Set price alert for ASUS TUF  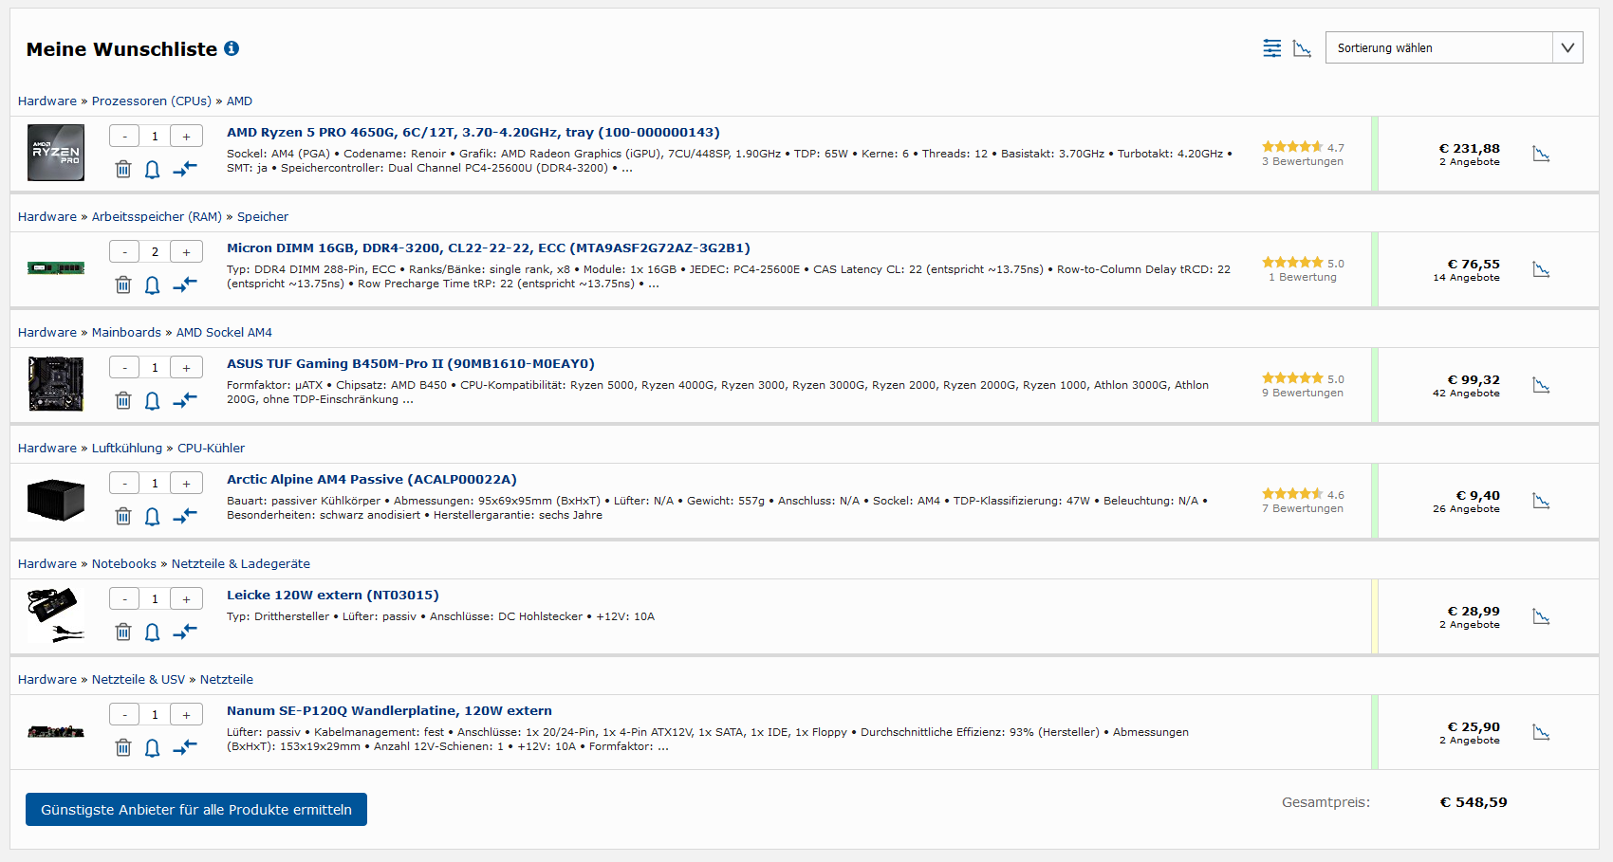click(x=152, y=400)
